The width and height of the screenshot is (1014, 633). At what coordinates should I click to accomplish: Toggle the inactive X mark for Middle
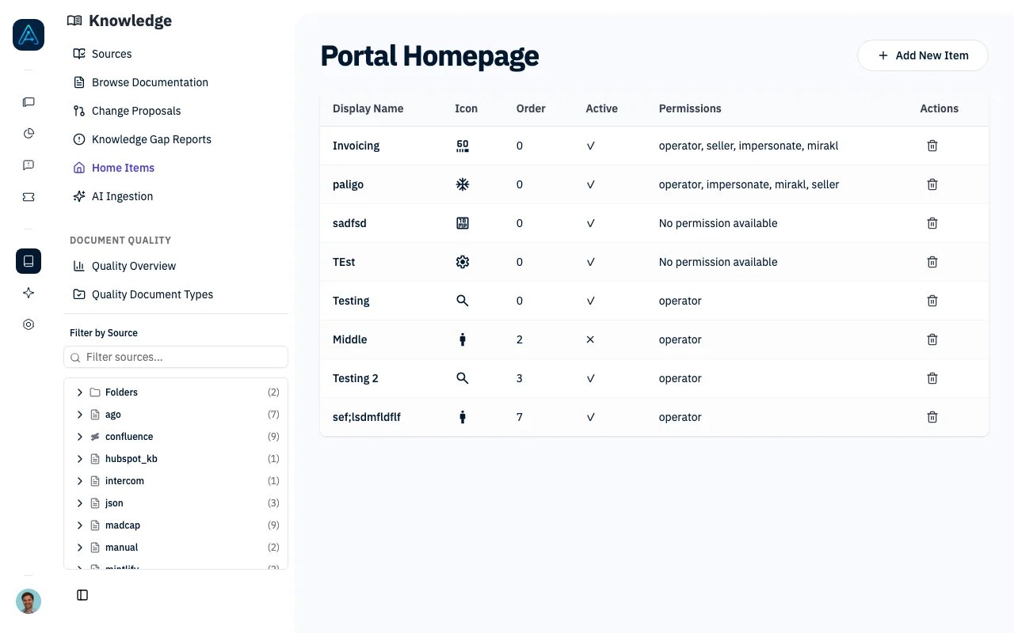coord(590,339)
